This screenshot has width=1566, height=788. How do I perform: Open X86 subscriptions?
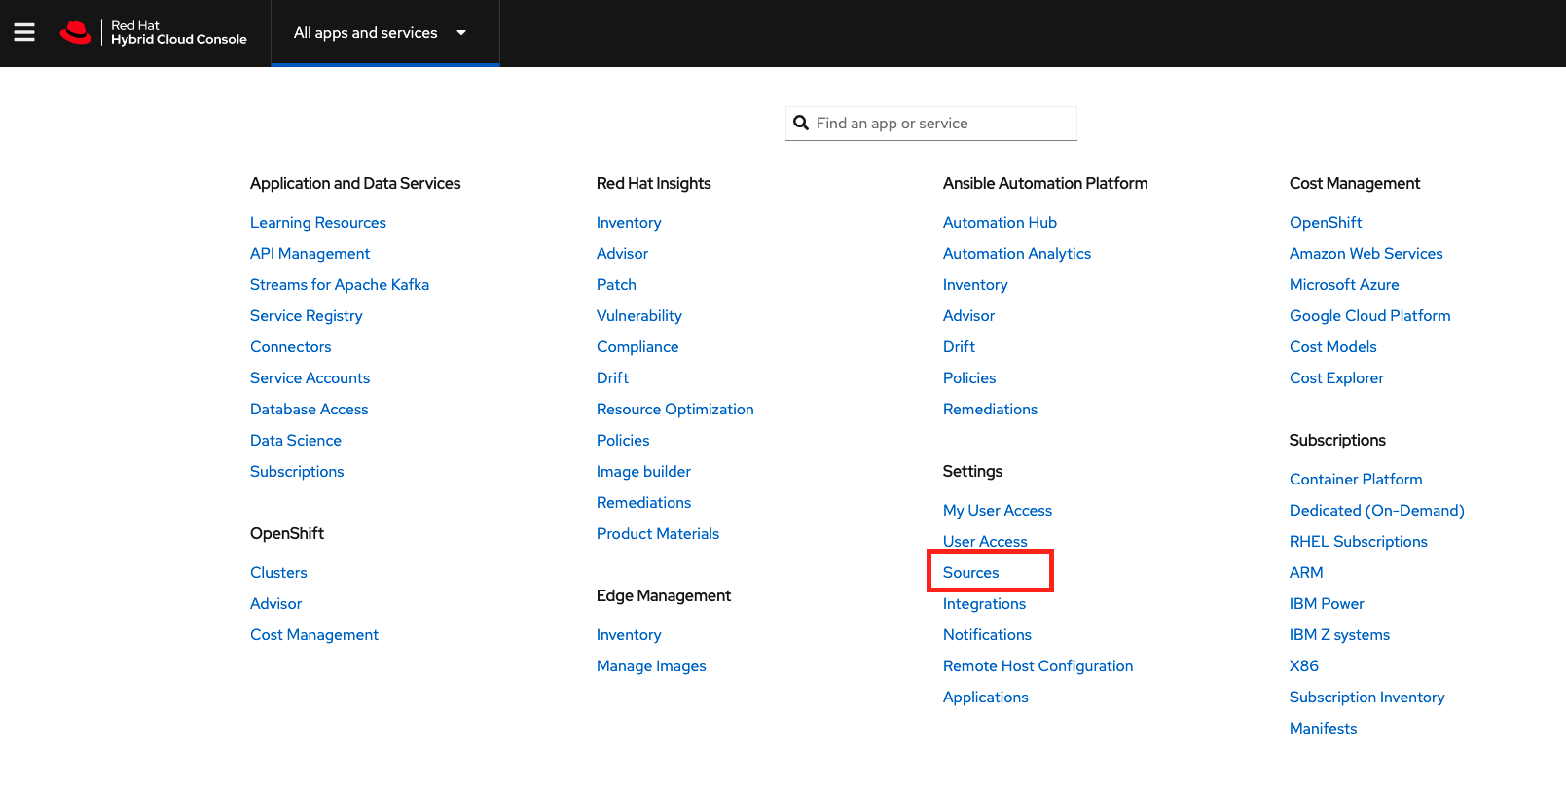tap(1304, 666)
